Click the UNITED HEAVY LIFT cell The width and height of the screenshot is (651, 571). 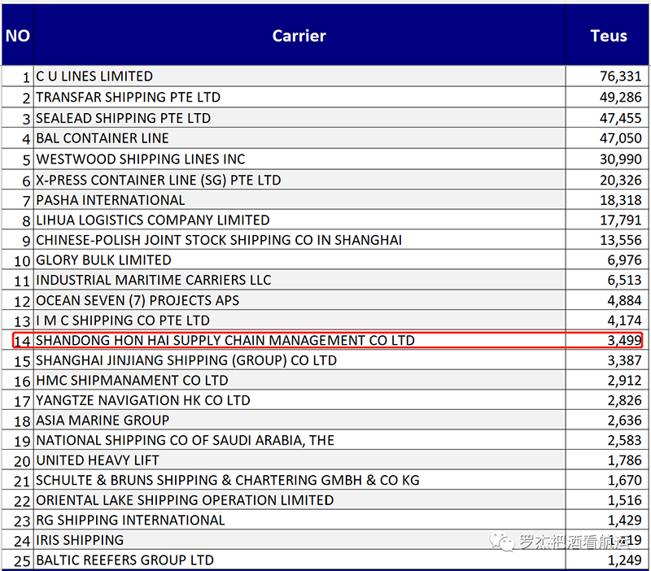[x=299, y=460]
